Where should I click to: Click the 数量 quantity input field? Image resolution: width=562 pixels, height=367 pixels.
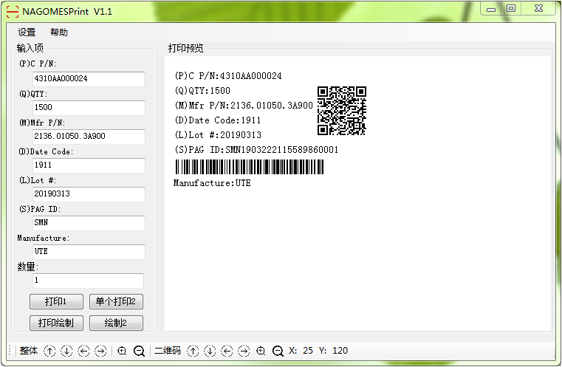click(x=89, y=281)
